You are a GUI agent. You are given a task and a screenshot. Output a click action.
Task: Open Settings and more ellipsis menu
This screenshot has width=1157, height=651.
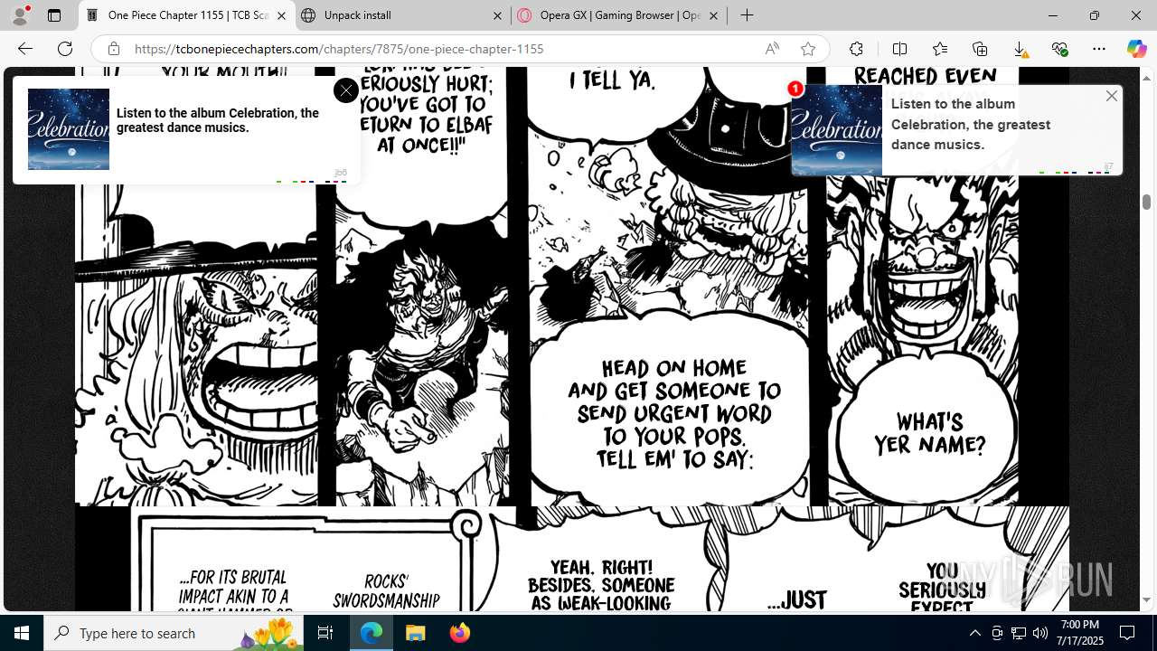(x=1099, y=49)
